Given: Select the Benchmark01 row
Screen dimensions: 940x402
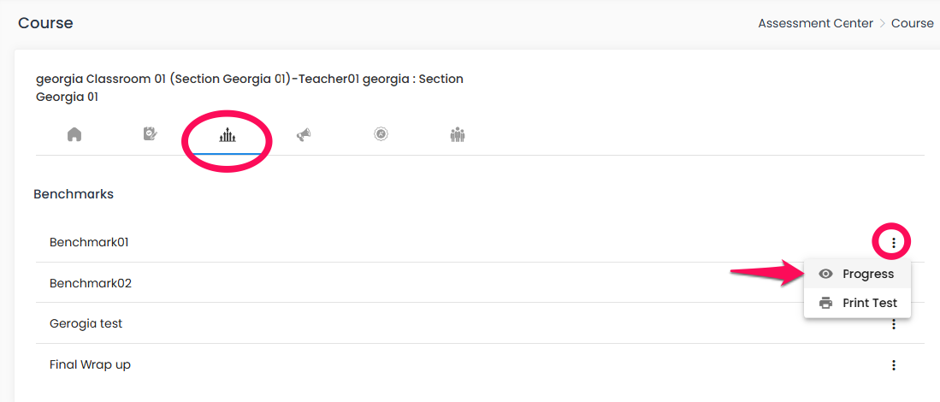Looking at the screenshot, I should point(480,243).
